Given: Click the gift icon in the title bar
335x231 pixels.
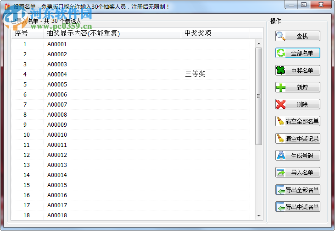Looking at the screenshot, I should (7, 6).
